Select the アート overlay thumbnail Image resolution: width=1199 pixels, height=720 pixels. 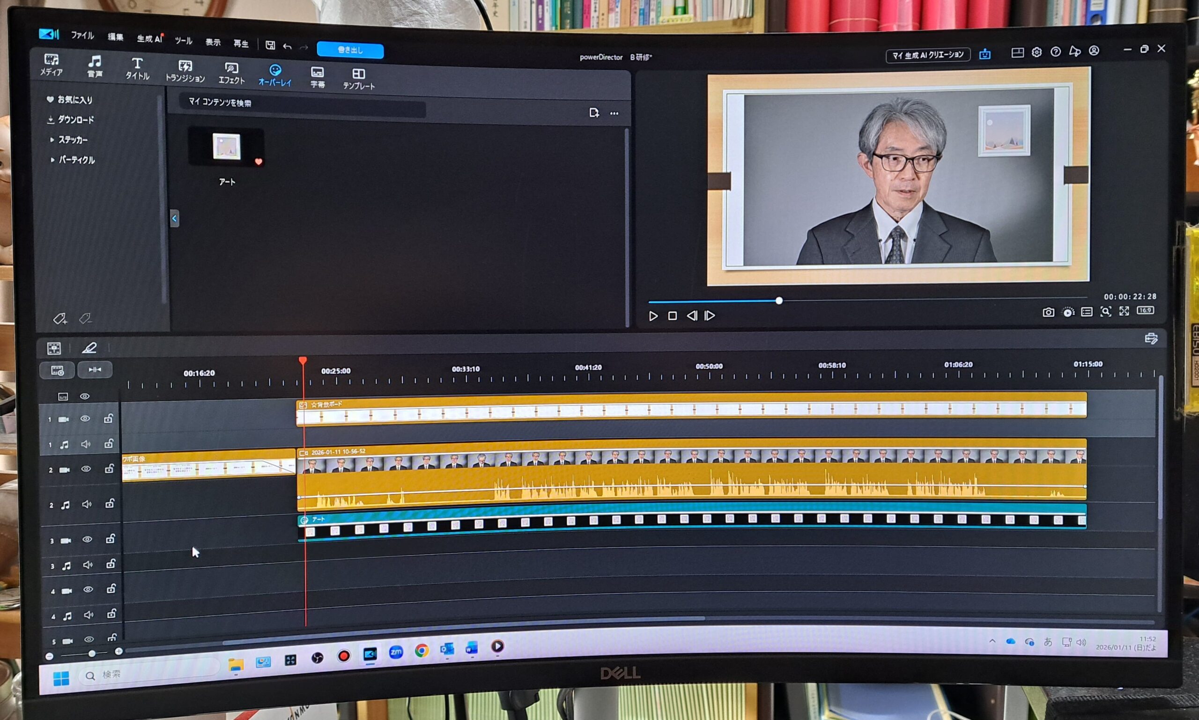[x=227, y=147]
